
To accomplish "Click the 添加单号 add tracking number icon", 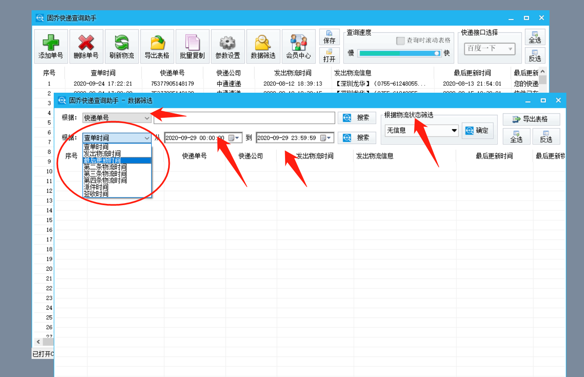I will pos(51,46).
